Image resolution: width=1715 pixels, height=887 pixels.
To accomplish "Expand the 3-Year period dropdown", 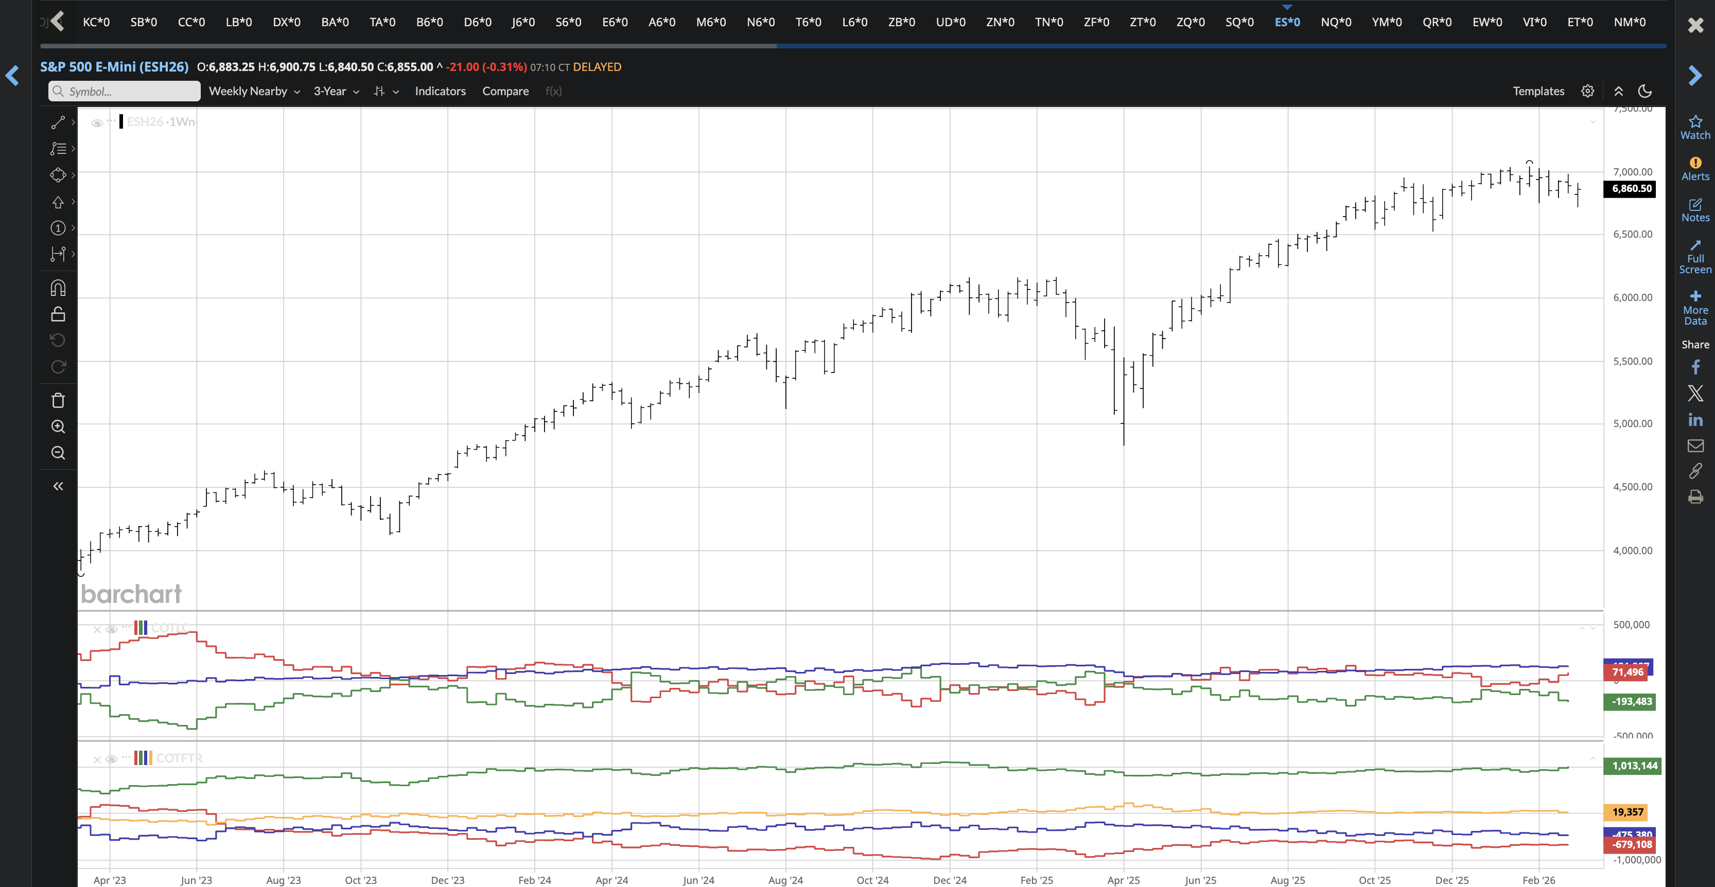I will [x=336, y=91].
